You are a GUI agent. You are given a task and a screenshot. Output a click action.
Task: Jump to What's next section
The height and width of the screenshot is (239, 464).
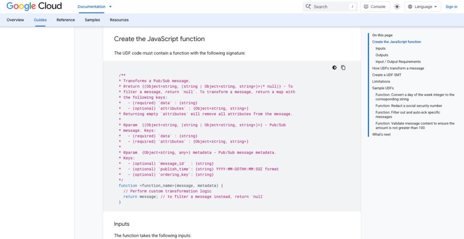coord(382,134)
